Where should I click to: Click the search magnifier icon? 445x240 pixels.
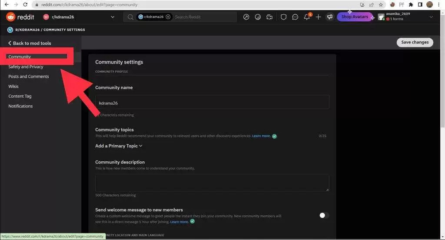pos(130,17)
